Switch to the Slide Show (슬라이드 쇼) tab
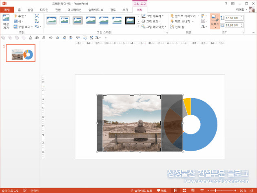This screenshot has height=193, width=257. point(96,10)
